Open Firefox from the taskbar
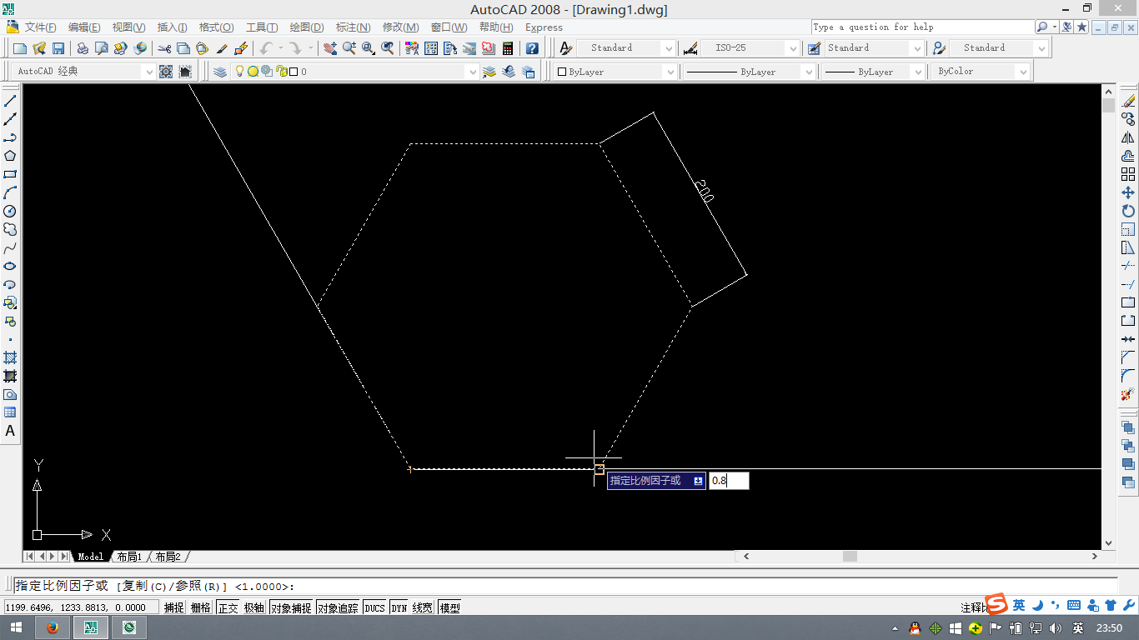Image resolution: width=1139 pixels, height=640 pixels. [x=53, y=627]
